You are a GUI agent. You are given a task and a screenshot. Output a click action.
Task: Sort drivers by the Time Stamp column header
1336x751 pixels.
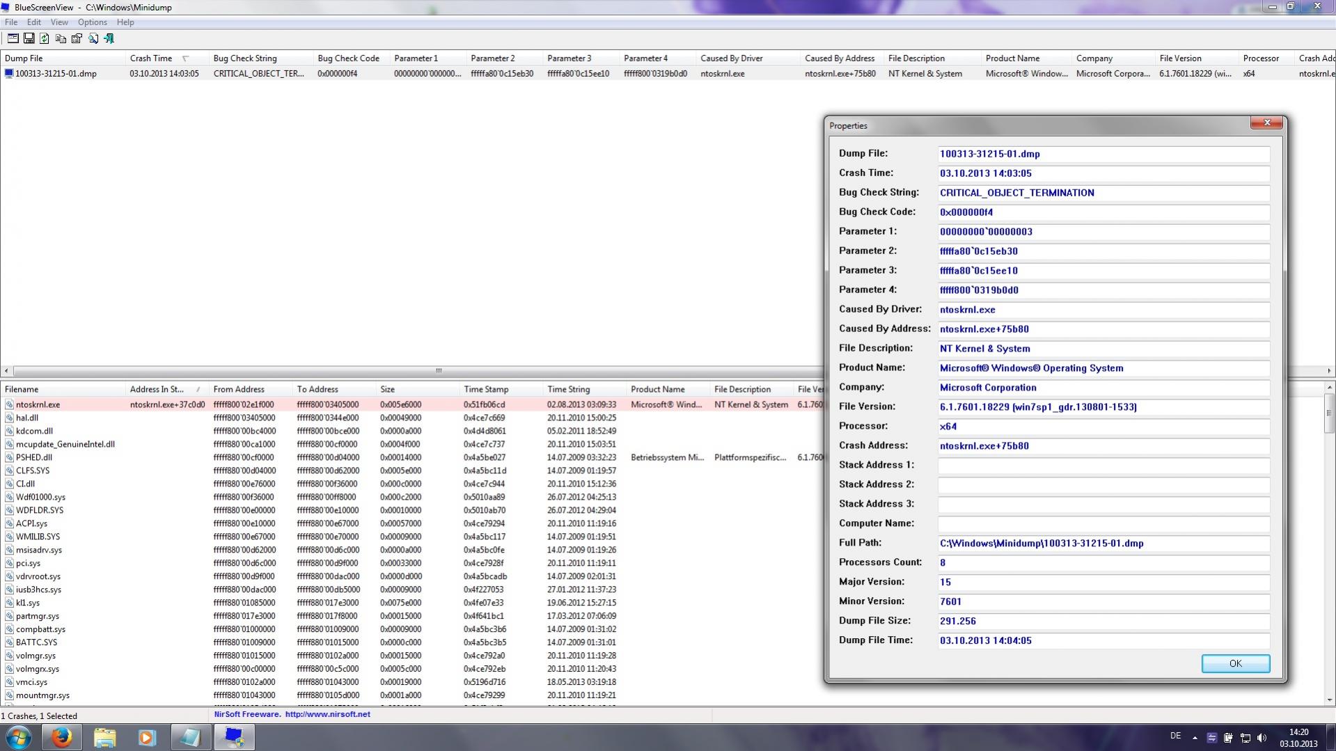coord(501,389)
